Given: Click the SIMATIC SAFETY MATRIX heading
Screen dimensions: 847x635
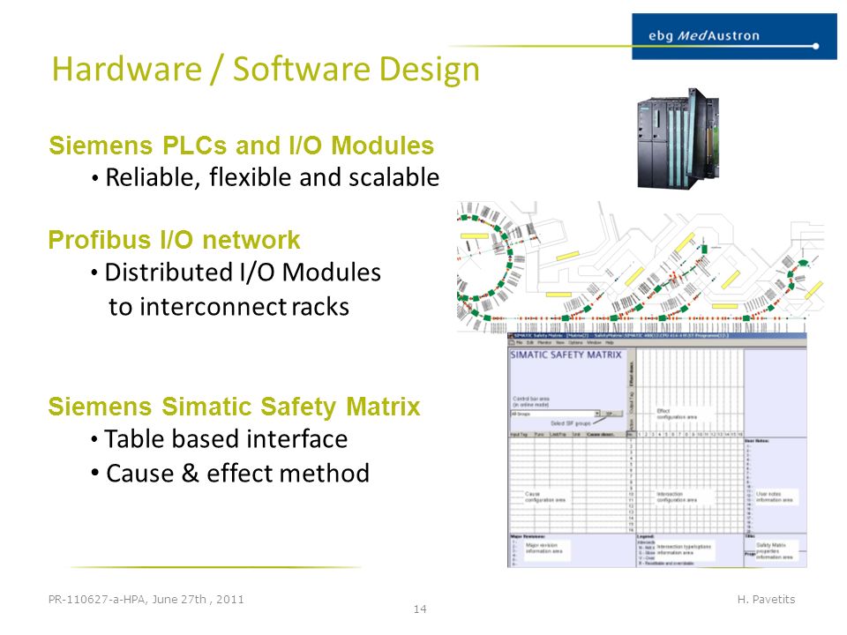Looking at the screenshot, I should [x=566, y=355].
